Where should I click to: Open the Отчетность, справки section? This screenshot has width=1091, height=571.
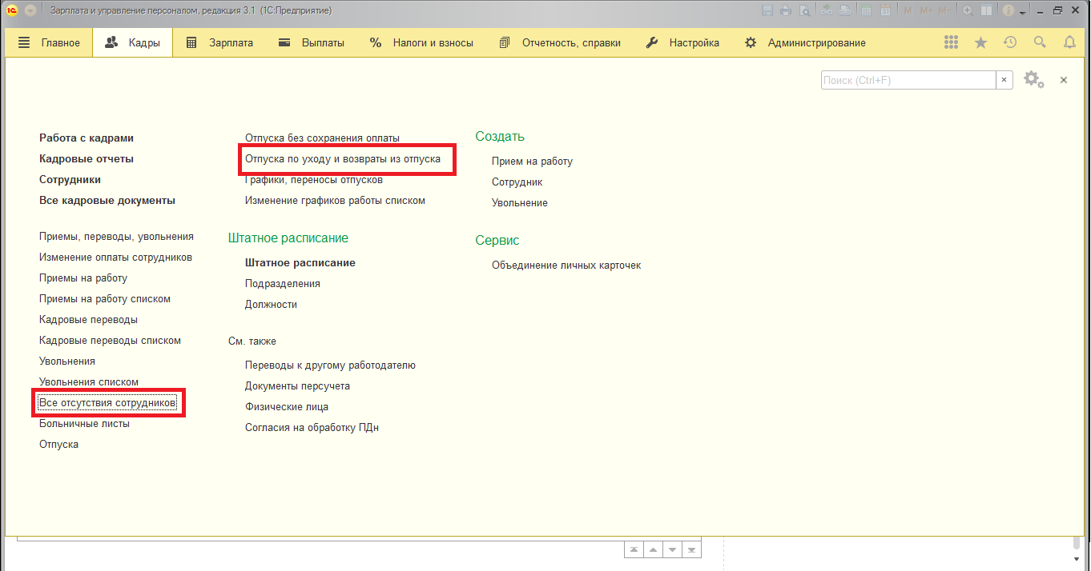(559, 42)
